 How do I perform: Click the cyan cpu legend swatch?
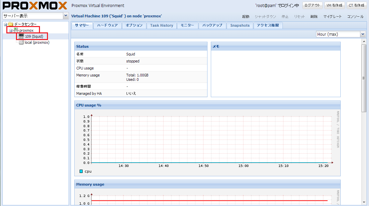81,171
